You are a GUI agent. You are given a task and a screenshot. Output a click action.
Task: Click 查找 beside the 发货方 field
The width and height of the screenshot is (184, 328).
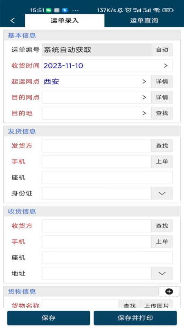162,146
